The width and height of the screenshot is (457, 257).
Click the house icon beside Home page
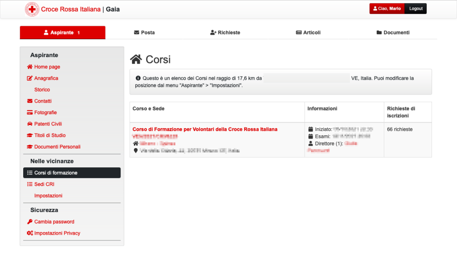[30, 67]
